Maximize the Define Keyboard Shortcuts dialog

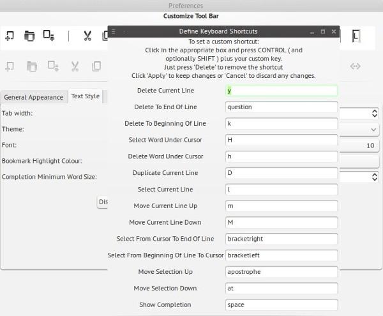pyautogui.click(x=323, y=31)
